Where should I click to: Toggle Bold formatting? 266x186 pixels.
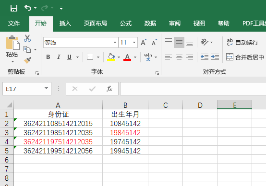coord(48,57)
